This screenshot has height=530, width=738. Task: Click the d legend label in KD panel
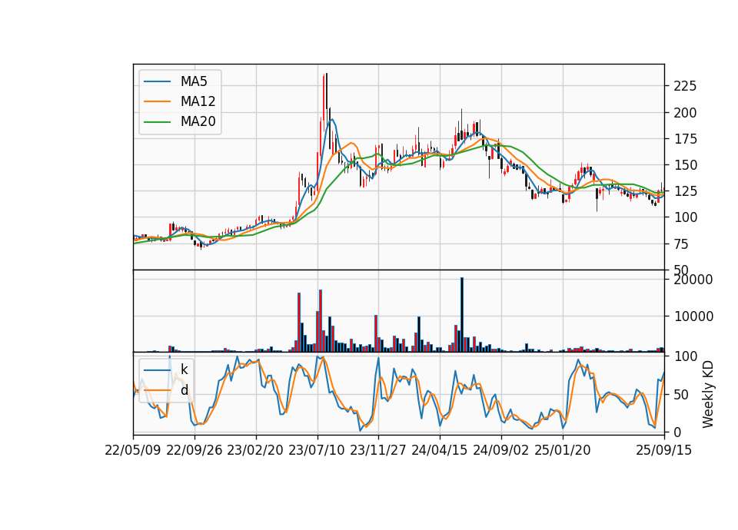click(x=184, y=390)
